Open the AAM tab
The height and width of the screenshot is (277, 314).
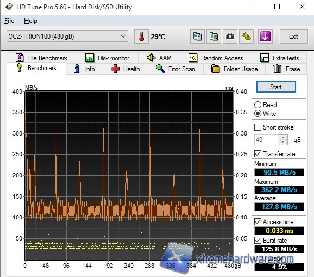[x=159, y=58]
